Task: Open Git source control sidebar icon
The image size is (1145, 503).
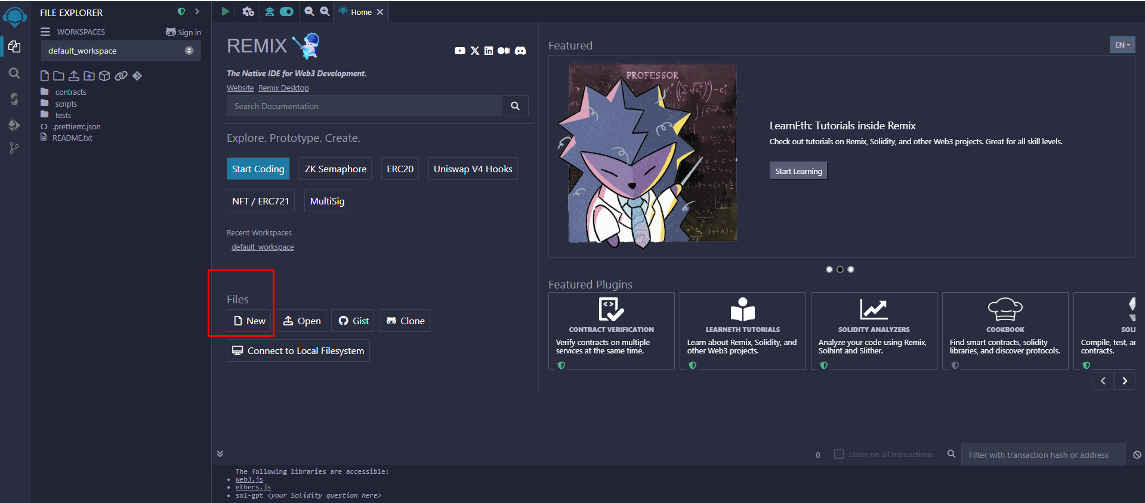Action: (14, 148)
